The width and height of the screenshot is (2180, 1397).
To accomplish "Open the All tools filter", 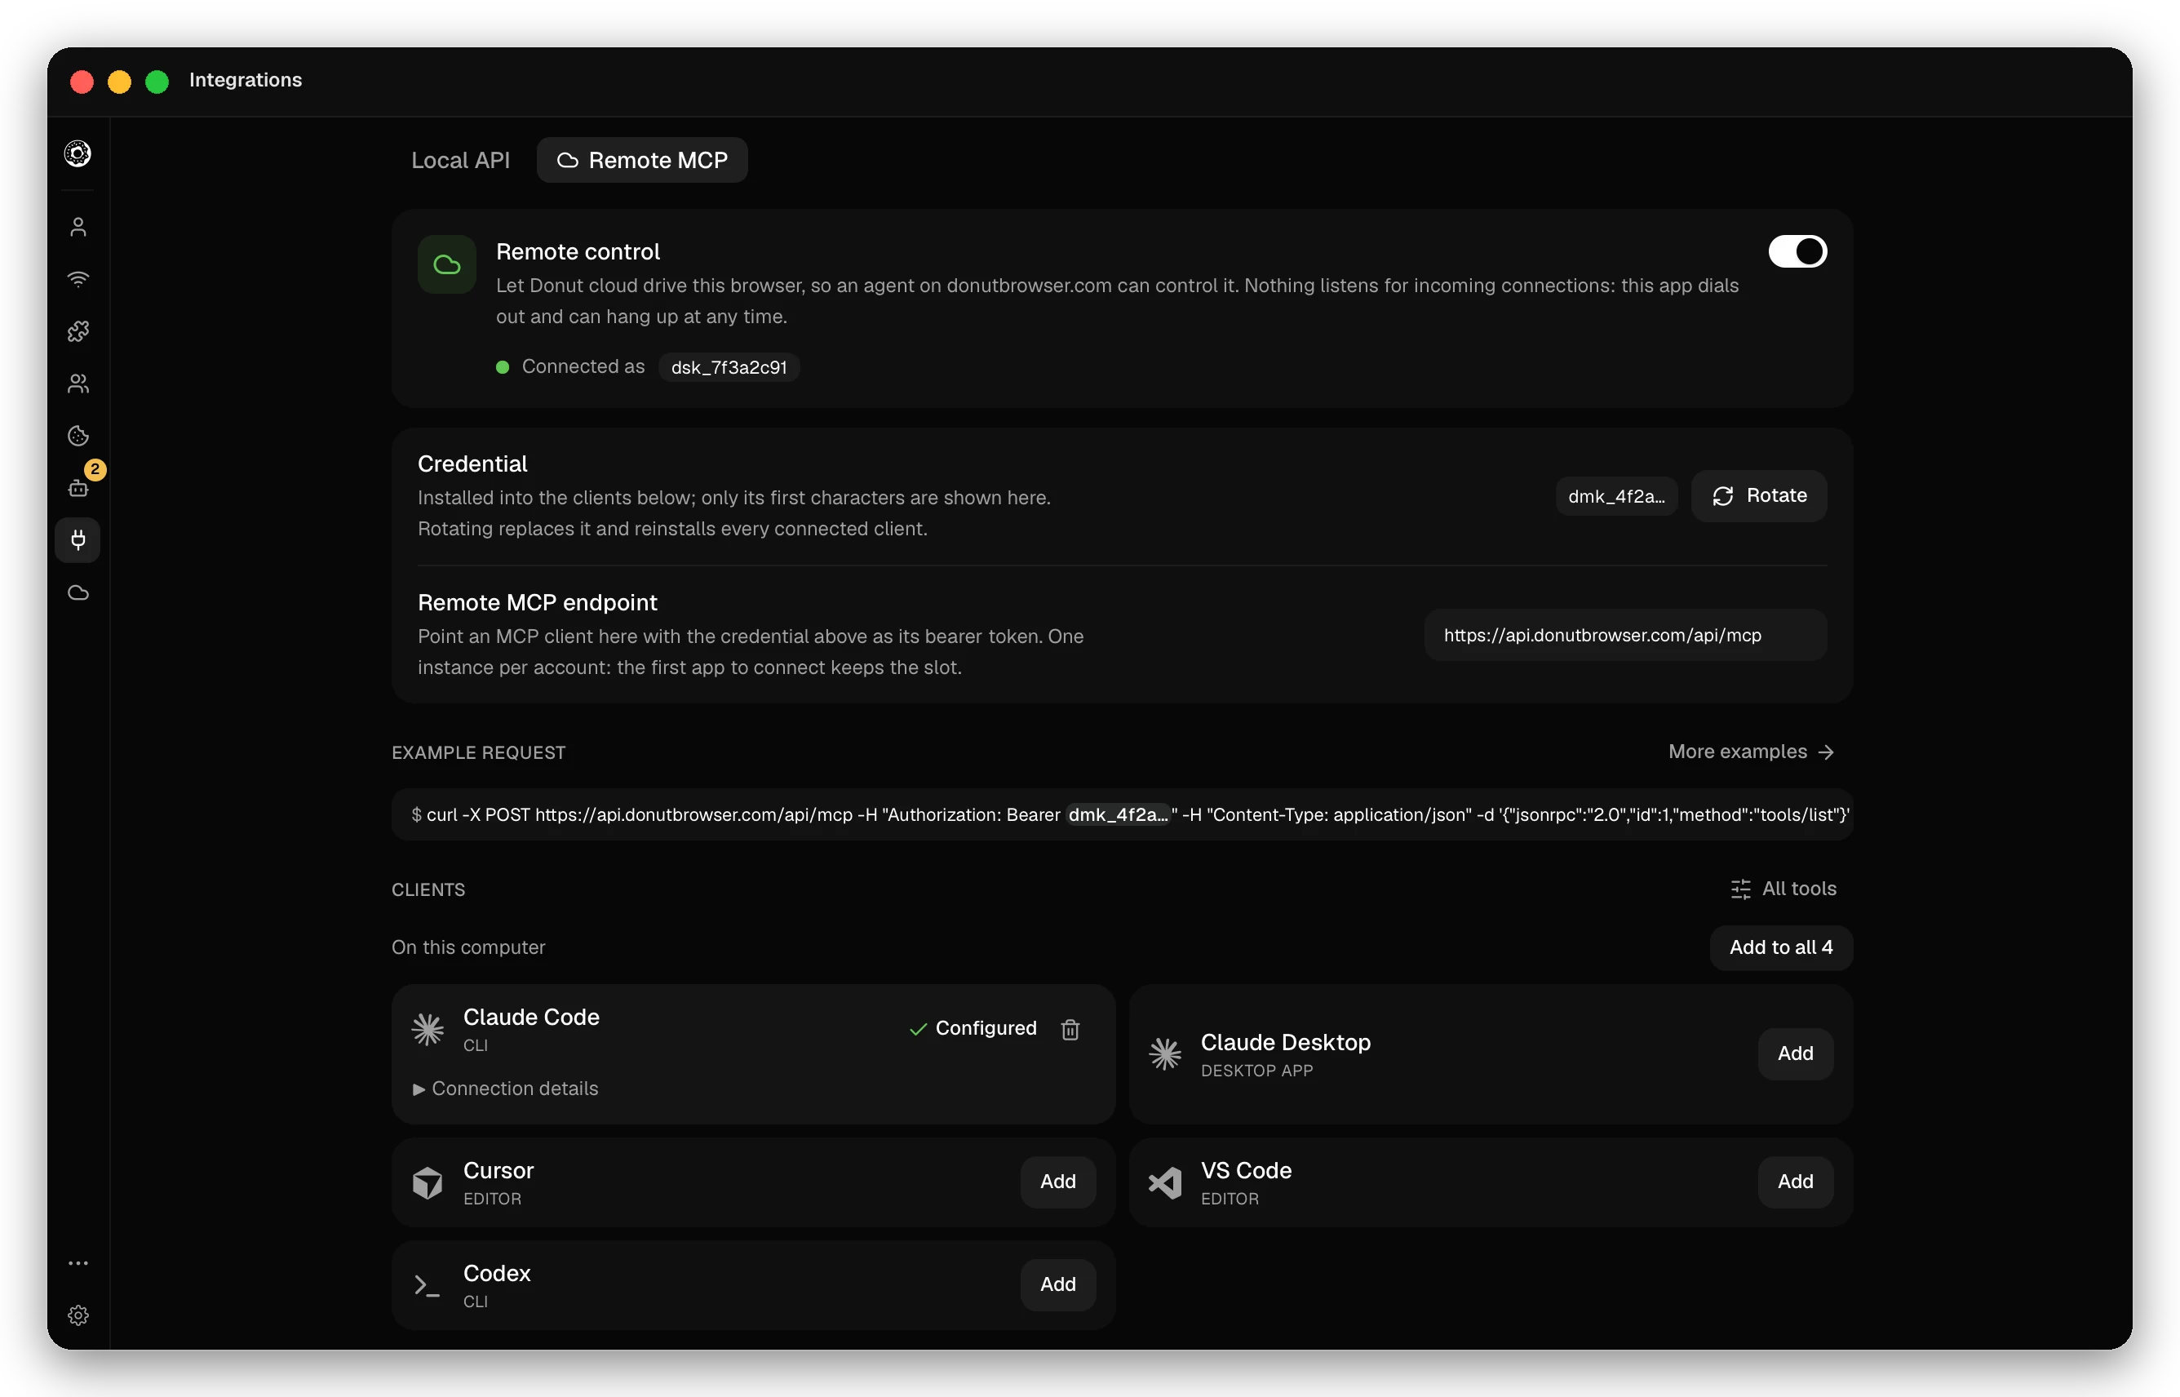I will click(x=1782, y=888).
